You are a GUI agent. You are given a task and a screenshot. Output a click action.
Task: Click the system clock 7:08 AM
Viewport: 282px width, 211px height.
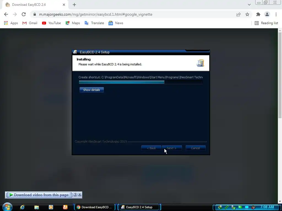point(267,207)
